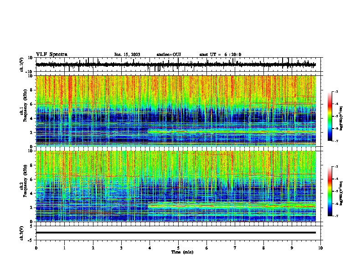Image resolution: width=361 pixels, height=278 pixels.
Task: Click time axis tick label "5"
Action: [178, 248]
